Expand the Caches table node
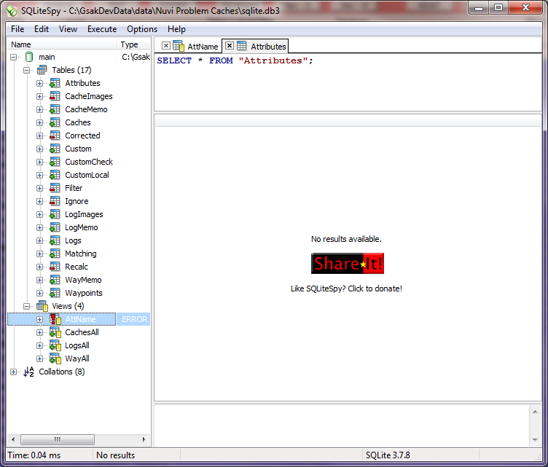 tap(39, 122)
